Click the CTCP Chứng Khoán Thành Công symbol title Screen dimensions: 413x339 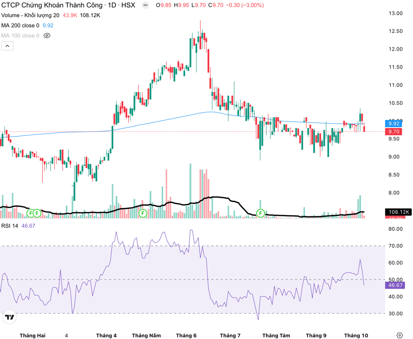coord(52,5)
